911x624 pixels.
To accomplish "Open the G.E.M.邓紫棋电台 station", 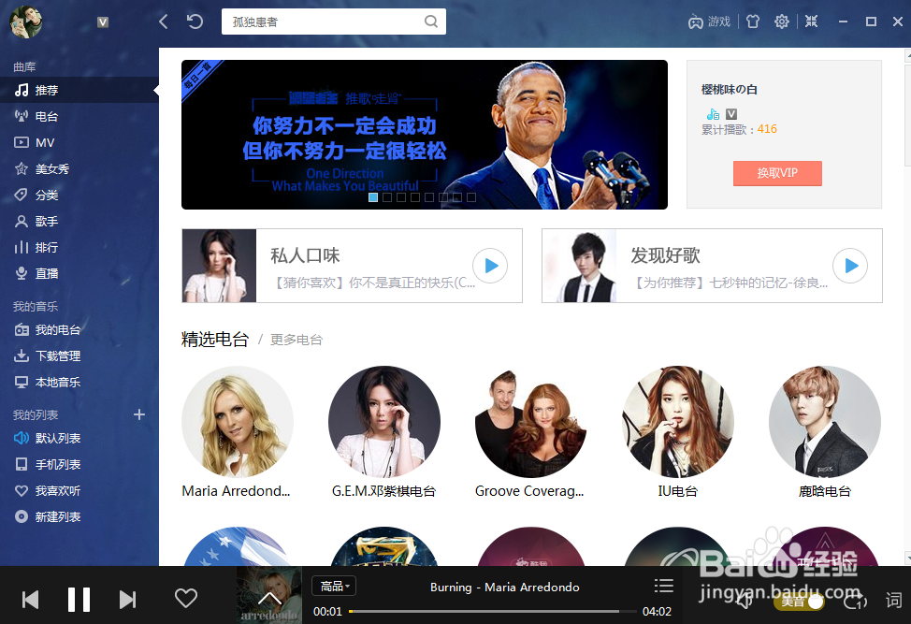I will [x=384, y=422].
